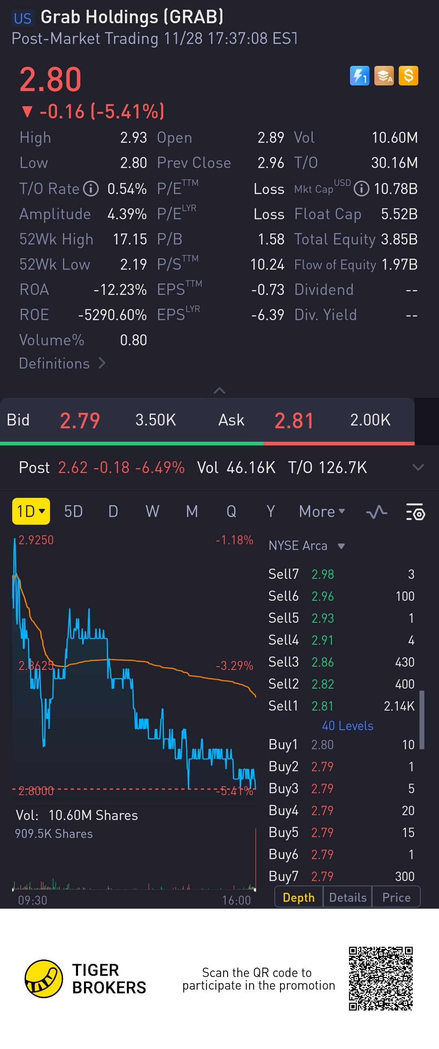439x1049 pixels.
Task: Tap the Bid price 2.79
Action: pos(80,420)
